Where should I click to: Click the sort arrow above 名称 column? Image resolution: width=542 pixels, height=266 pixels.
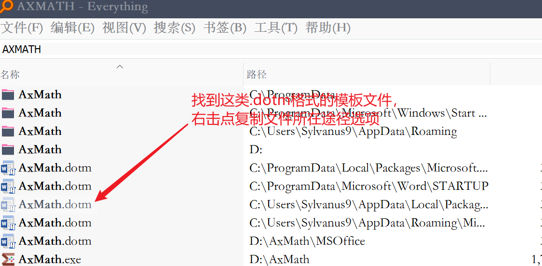(120, 66)
